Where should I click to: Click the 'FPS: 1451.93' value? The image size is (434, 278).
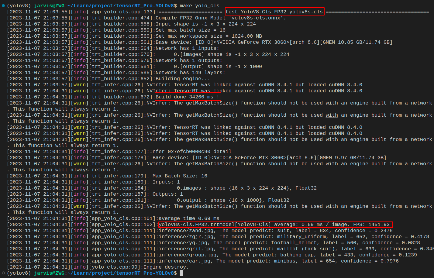tap(371, 225)
